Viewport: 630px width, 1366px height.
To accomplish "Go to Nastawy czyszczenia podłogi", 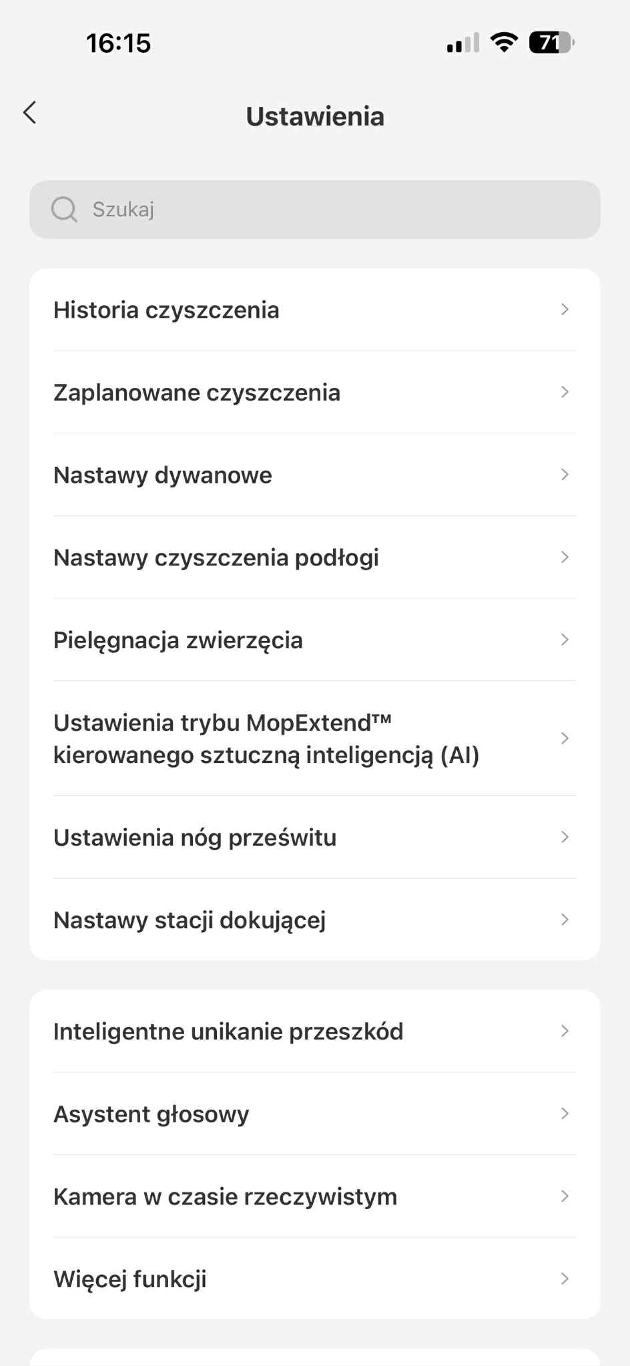I will click(x=314, y=557).
